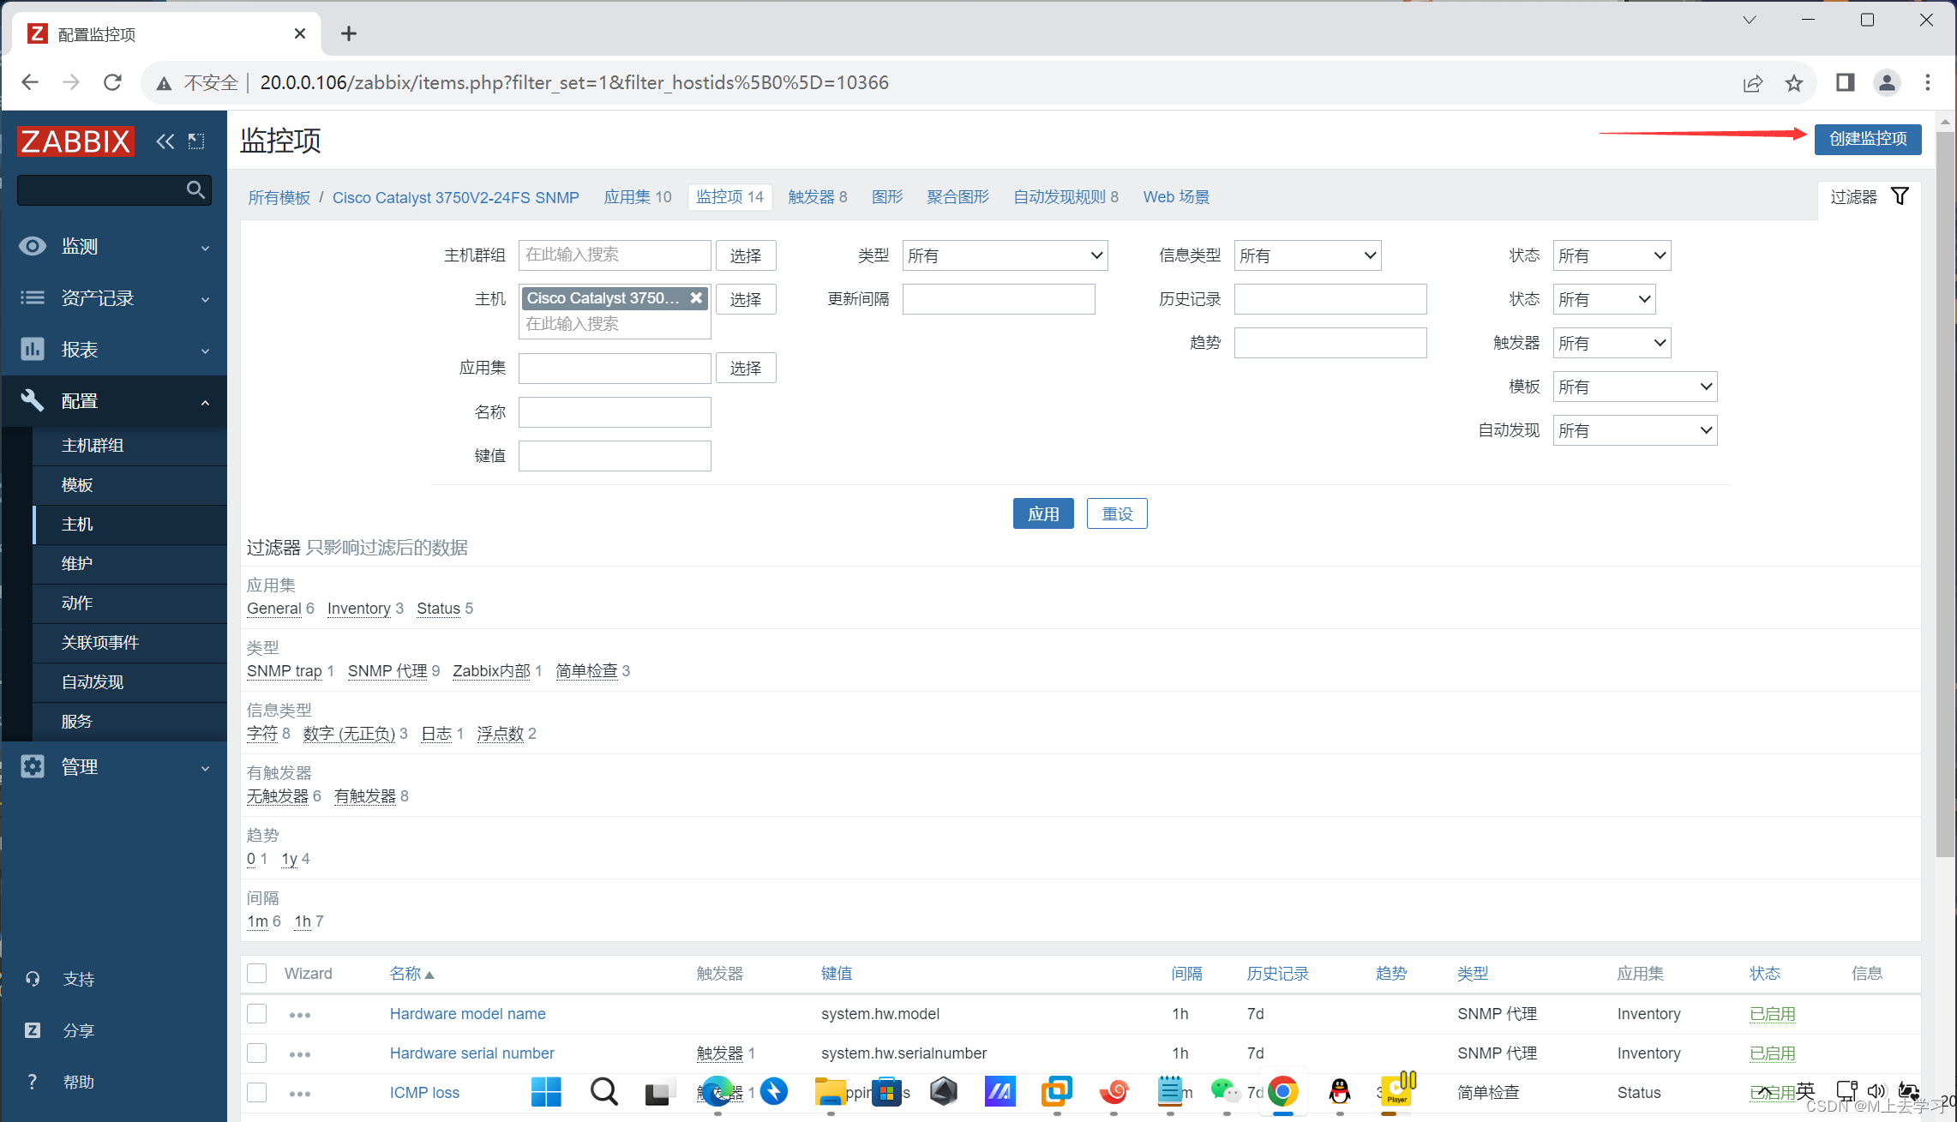Switch to Web 场景 tab
The image size is (1957, 1122).
coord(1176,197)
